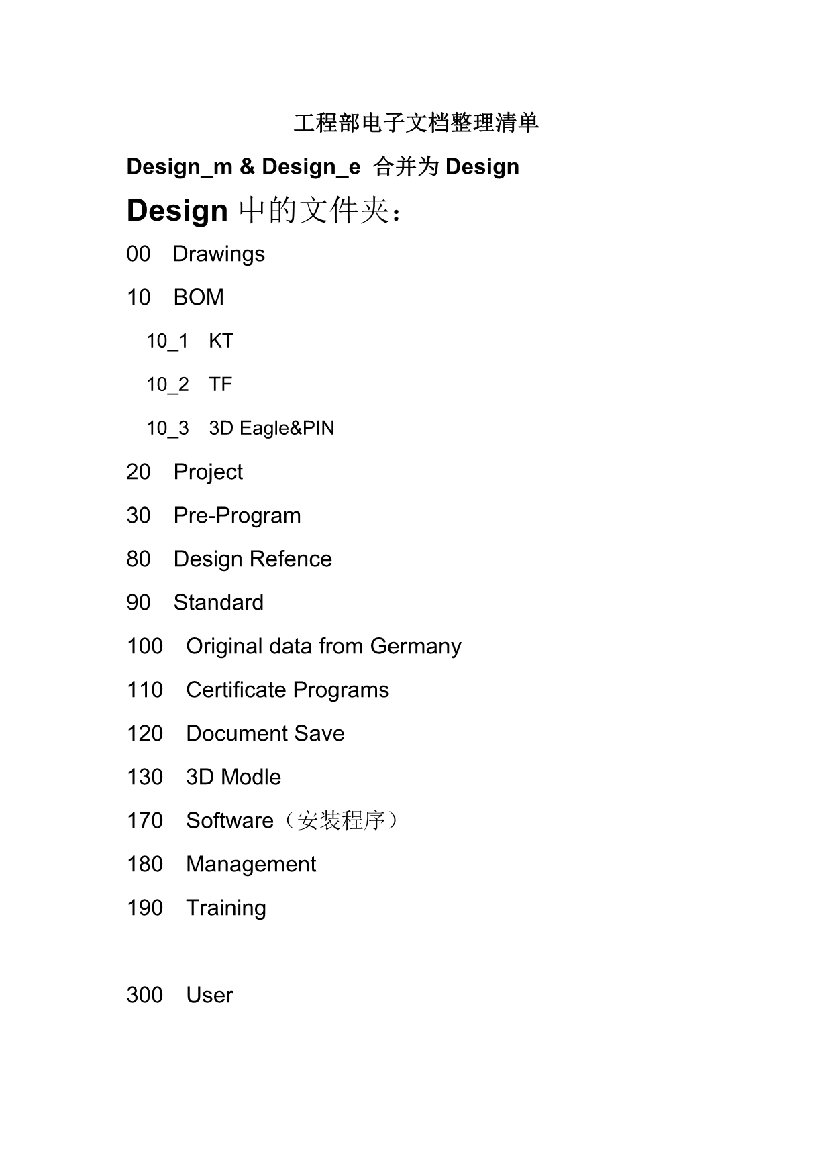
Task: Click the large "Design 中的文件夹" heading
Action: point(265,211)
